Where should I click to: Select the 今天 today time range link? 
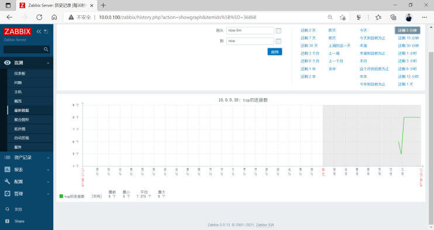click(x=363, y=30)
